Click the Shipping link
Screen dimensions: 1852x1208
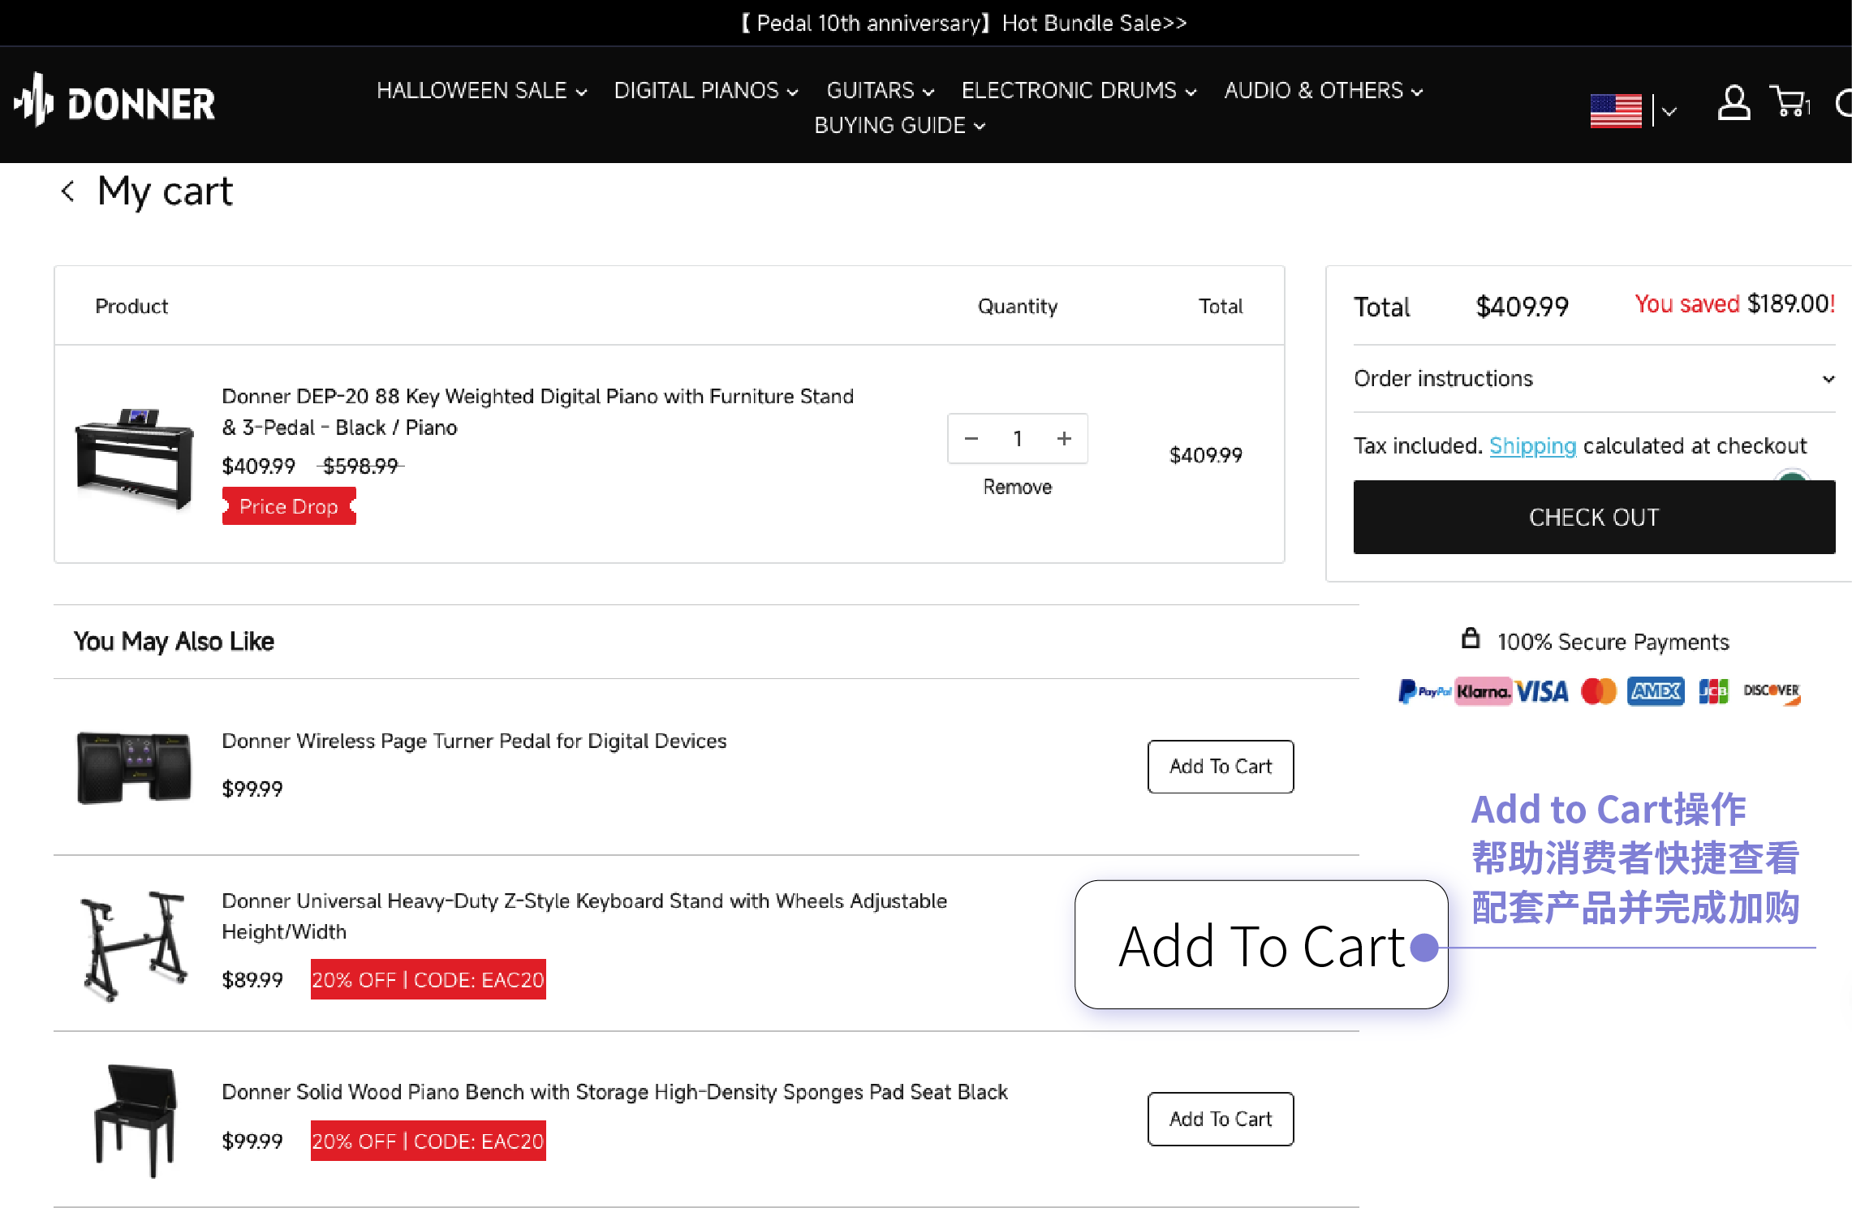[x=1532, y=445]
